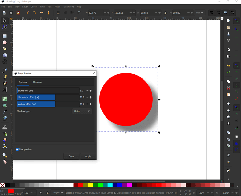This screenshot has height=196, width=241.
Task: Select the Star polygon tool
Action: [4, 49]
